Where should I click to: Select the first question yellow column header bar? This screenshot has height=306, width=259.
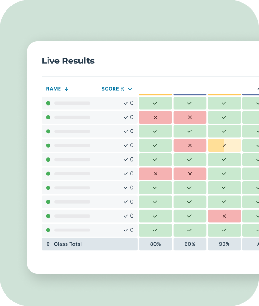155,94
